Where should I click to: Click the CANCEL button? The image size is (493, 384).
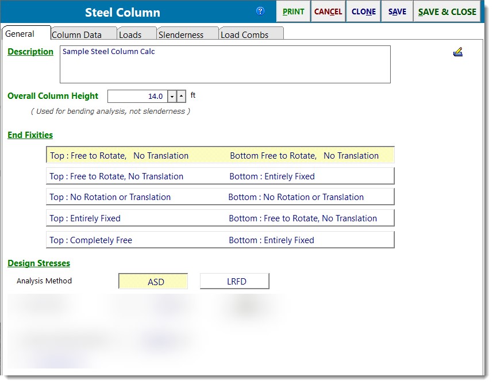click(x=328, y=11)
